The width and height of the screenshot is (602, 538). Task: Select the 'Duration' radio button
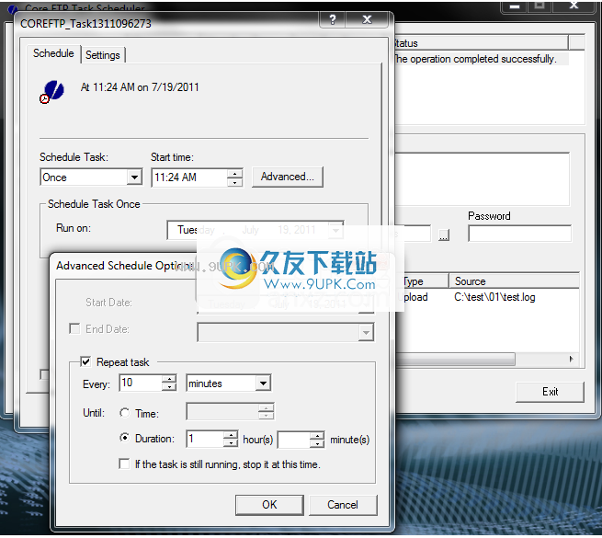click(124, 438)
